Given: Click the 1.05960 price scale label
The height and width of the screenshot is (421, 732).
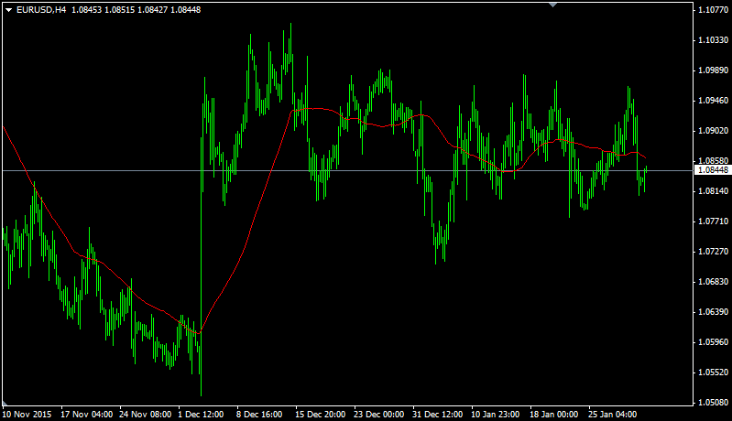Looking at the screenshot, I should pyautogui.click(x=713, y=341).
